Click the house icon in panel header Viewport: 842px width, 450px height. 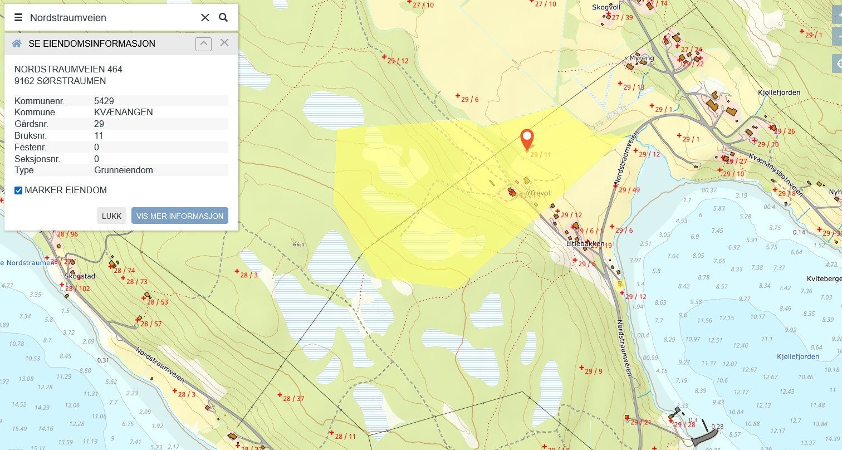pos(17,43)
